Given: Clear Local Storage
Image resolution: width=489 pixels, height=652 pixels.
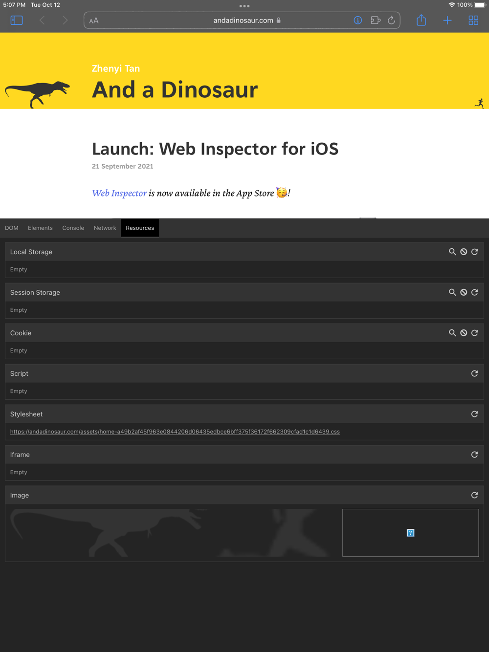Looking at the screenshot, I should point(464,252).
